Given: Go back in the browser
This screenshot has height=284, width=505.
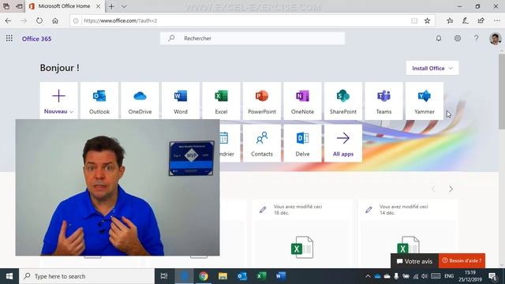Looking at the screenshot, I should (8, 21).
